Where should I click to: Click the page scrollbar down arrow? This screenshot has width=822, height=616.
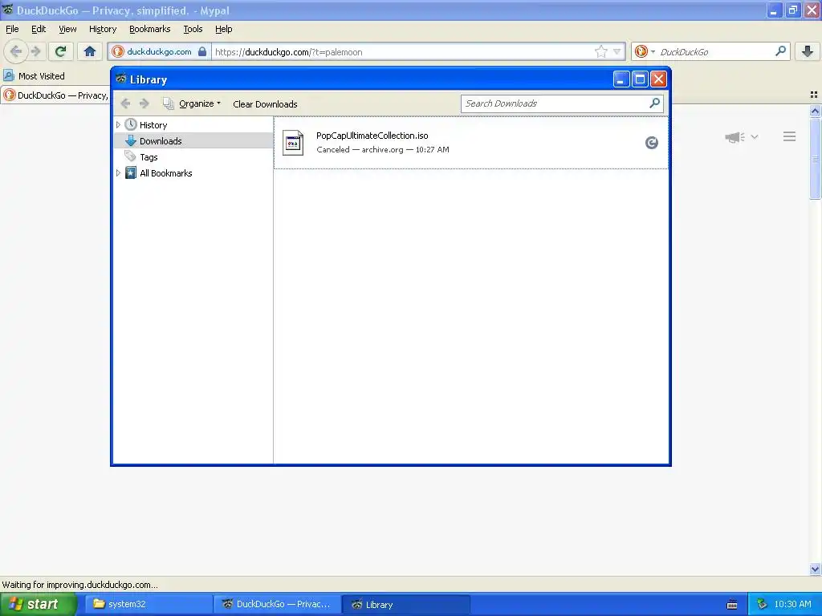click(815, 569)
